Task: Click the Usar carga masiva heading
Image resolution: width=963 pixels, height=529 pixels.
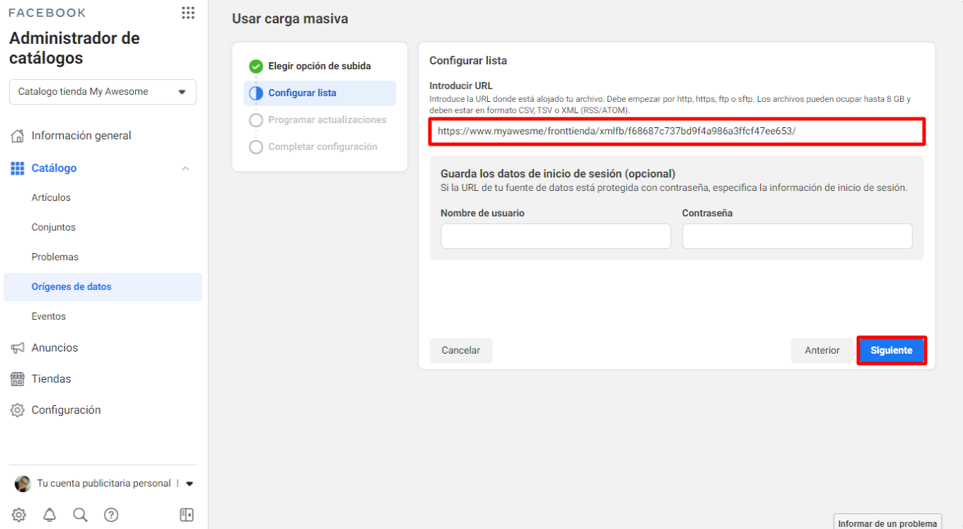Action: (290, 19)
